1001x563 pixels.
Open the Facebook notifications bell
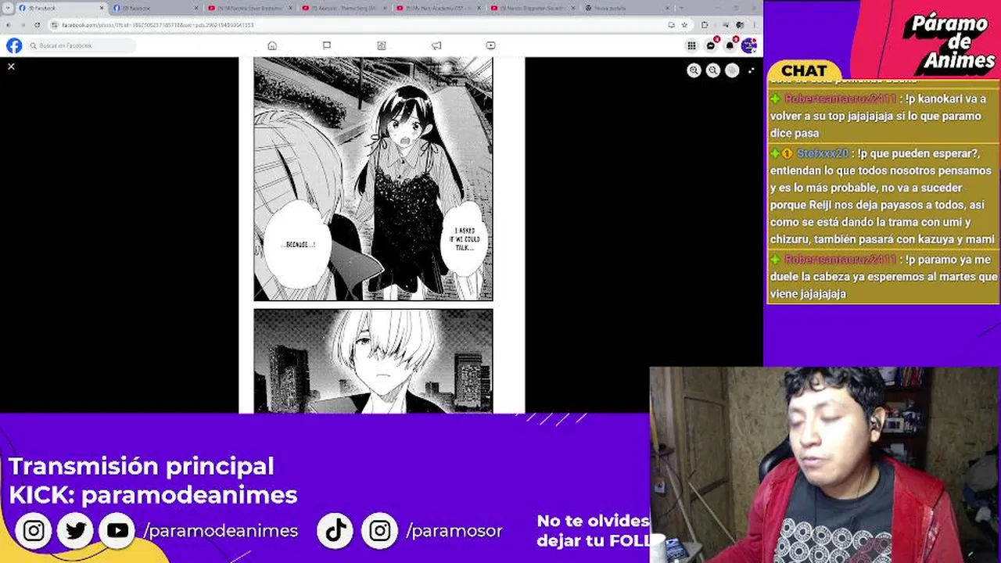pyautogui.click(x=730, y=45)
